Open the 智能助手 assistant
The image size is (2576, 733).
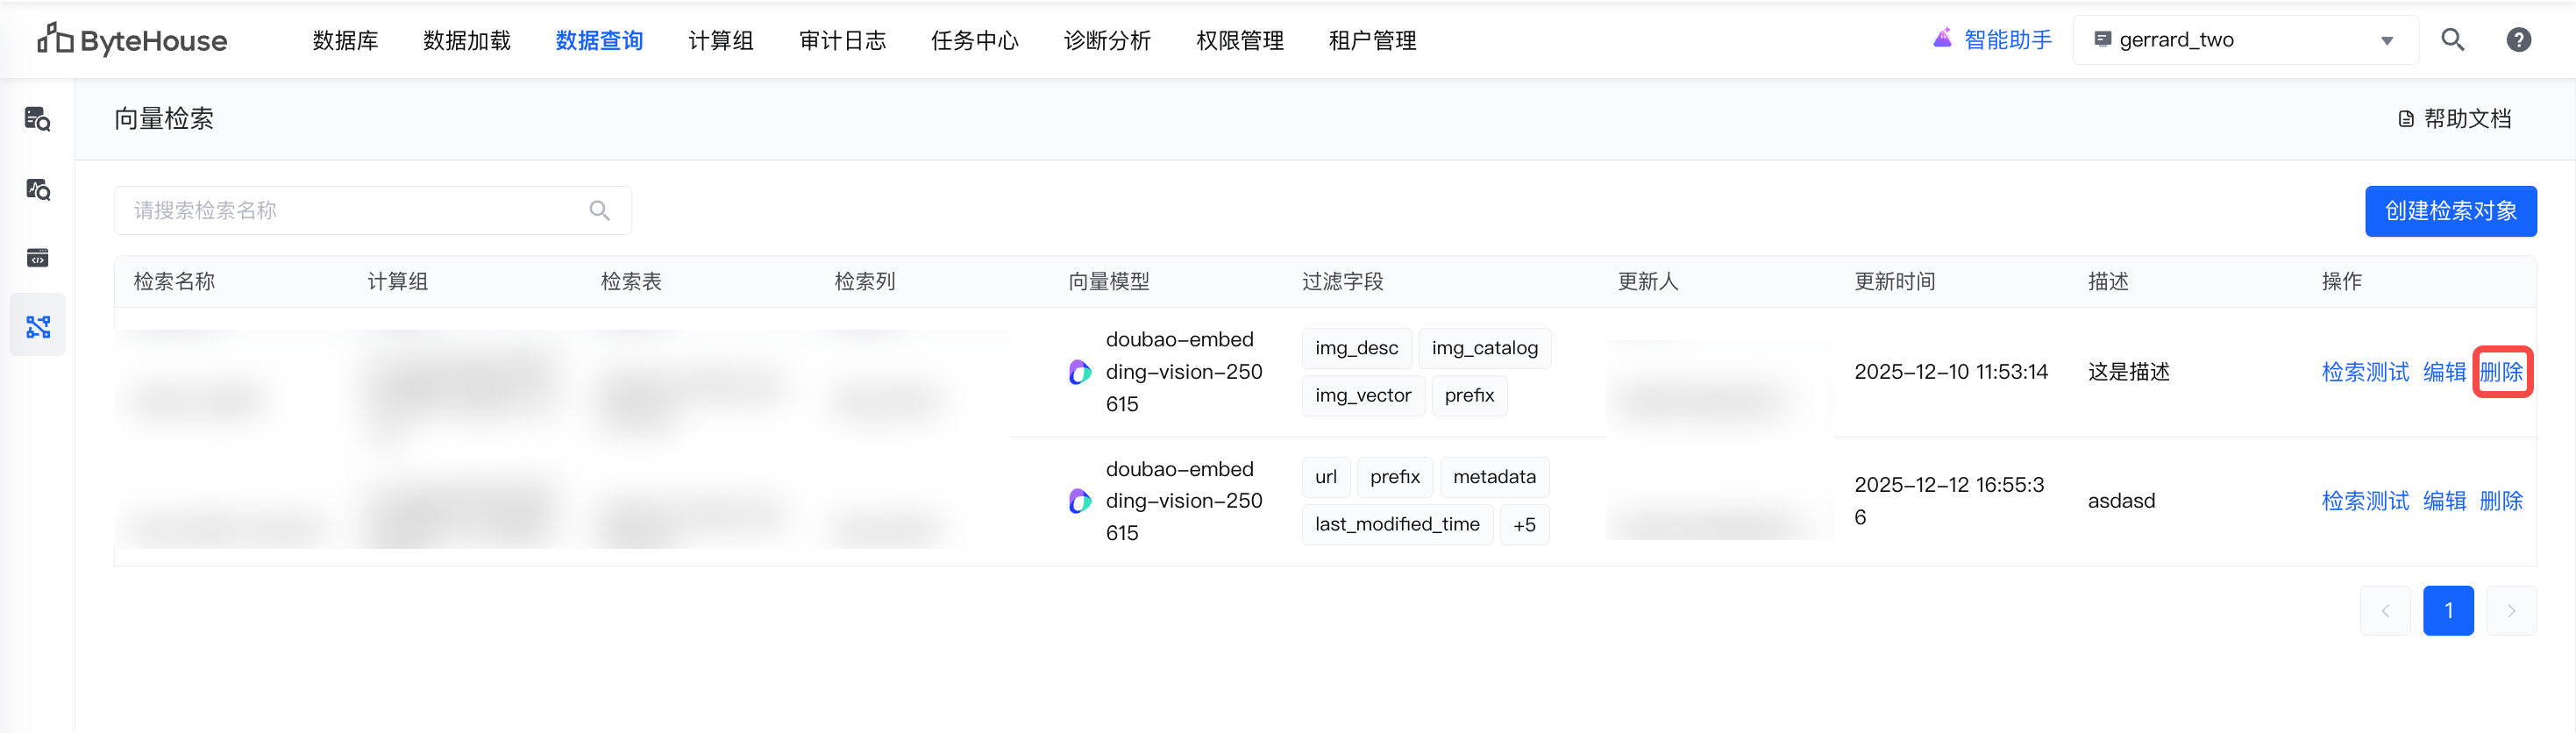tap(1992, 40)
